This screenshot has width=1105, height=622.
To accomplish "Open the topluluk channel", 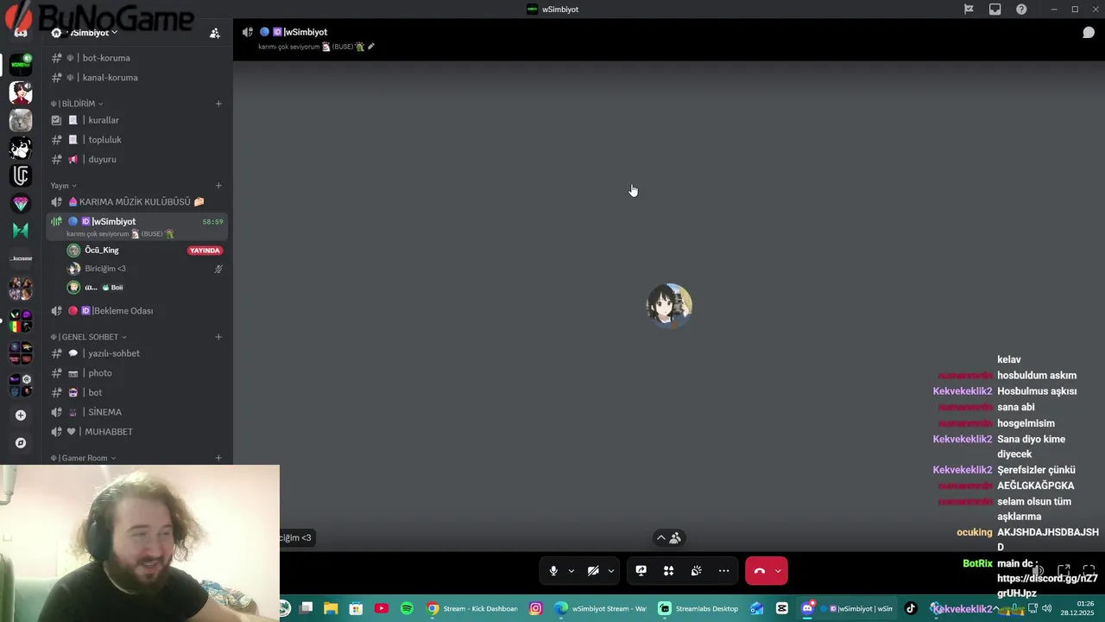I will [137, 140].
